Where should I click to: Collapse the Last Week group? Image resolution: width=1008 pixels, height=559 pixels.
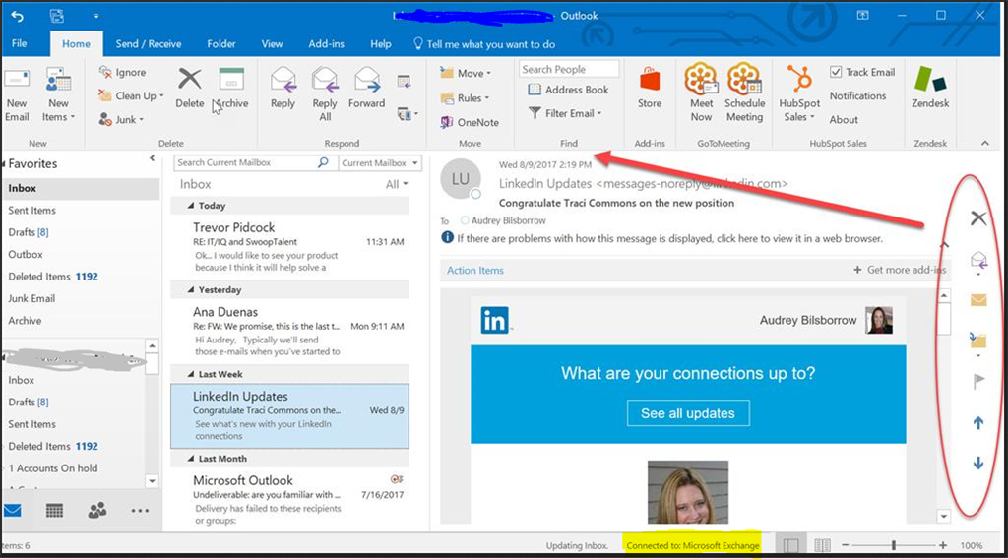pos(191,374)
